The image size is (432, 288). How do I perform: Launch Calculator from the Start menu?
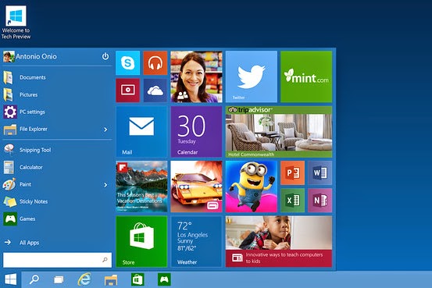tap(57, 167)
